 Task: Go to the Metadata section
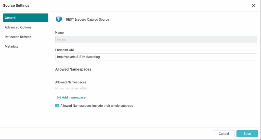click(x=11, y=46)
